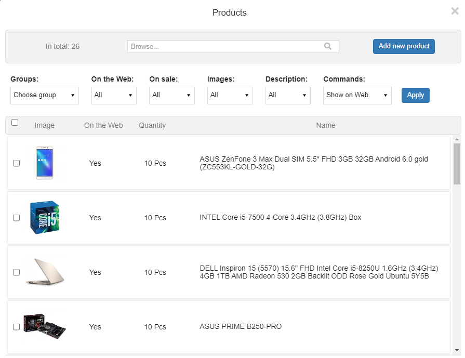Open the Groups dropdown

[x=45, y=95]
